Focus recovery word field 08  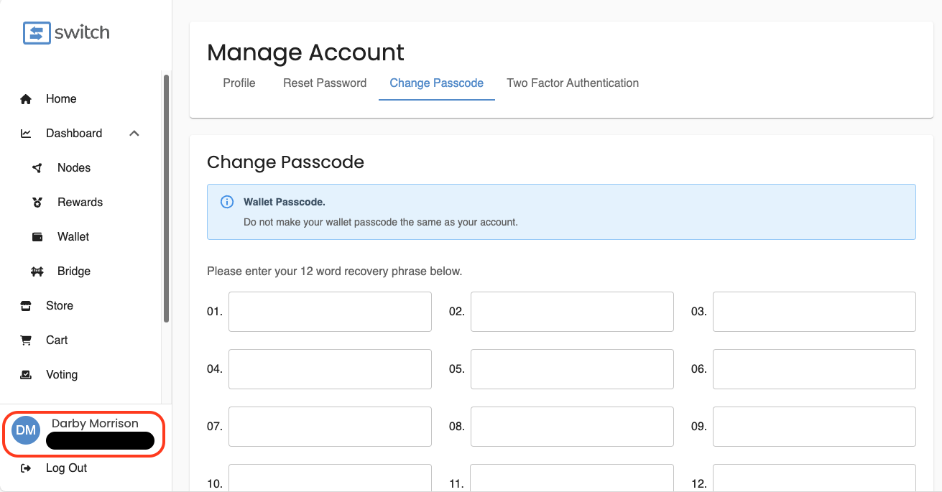click(x=572, y=427)
